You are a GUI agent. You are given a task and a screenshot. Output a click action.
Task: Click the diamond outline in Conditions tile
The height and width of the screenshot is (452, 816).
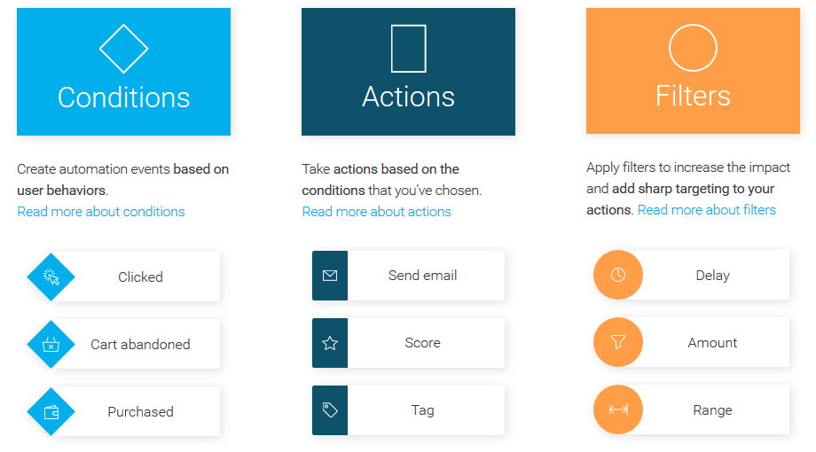[x=123, y=49]
